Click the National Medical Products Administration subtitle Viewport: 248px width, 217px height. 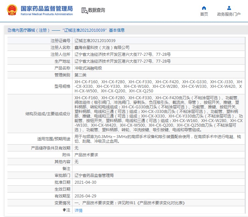click(x=47, y=14)
